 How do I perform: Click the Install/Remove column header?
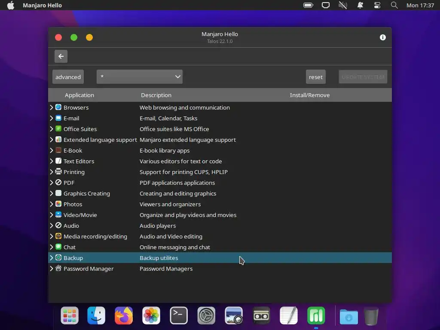310,95
